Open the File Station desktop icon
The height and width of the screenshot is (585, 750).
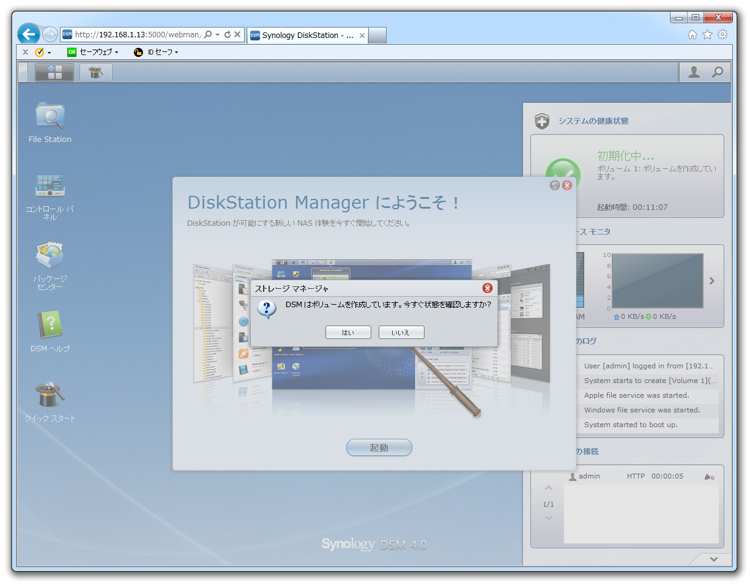pos(50,117)
